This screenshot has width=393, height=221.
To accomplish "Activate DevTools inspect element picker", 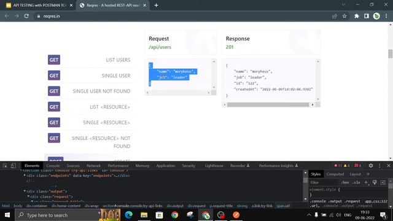I will coord(5,166).
